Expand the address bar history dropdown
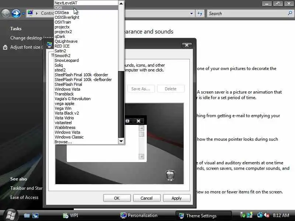Image resolution: width=295 pixels, height=221 pixels. [x=191, y=14]
